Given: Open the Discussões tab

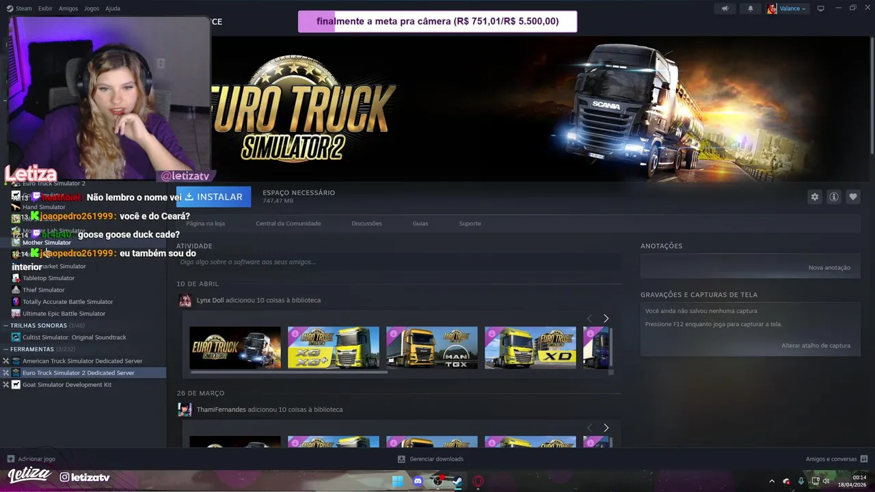Looking at the screenshot, I should pyautogui.click(x=366, y=223).
